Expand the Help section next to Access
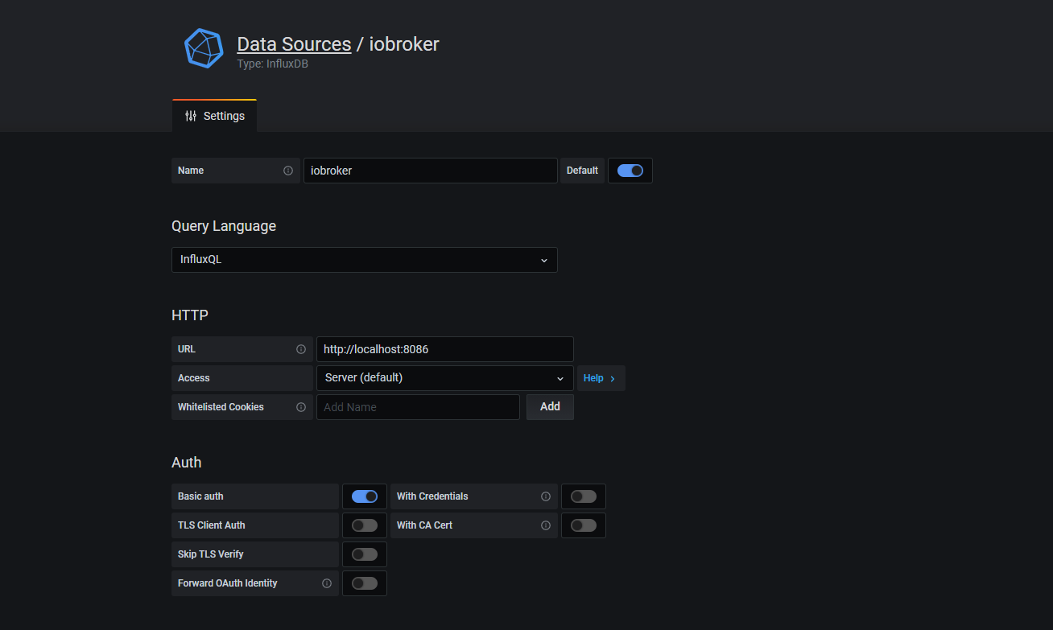This screenshot has width=1053, height=630. (x=601, y=378)
